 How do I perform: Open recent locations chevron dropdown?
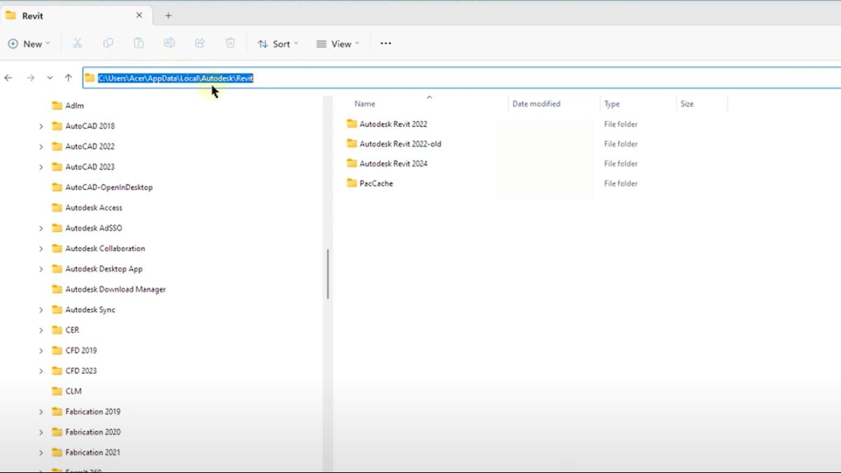click(50, 78)
